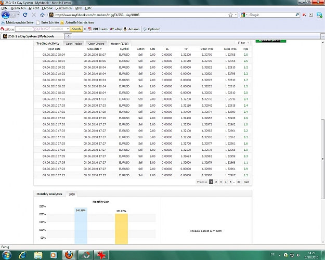Viewport: 325px width, 260px height.
Task: Click the Yahoo search input field
Action: click(x=41, y=29)
